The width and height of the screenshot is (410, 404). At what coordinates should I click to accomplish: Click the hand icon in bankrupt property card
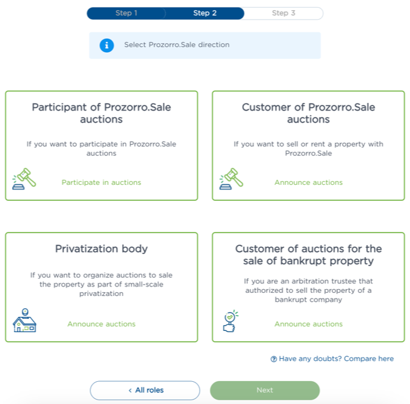point(230,321)
